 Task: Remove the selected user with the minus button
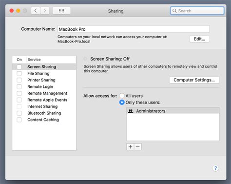(x=138, y=147)
